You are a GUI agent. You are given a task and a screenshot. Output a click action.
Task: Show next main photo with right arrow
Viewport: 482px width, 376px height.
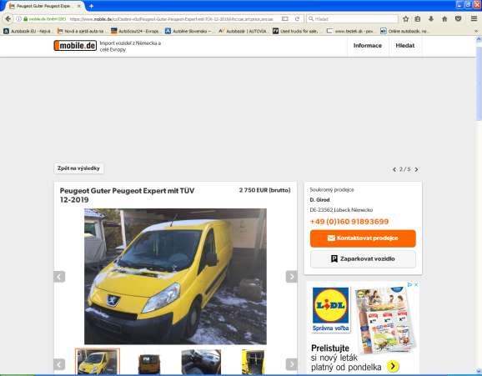(291, 277)
